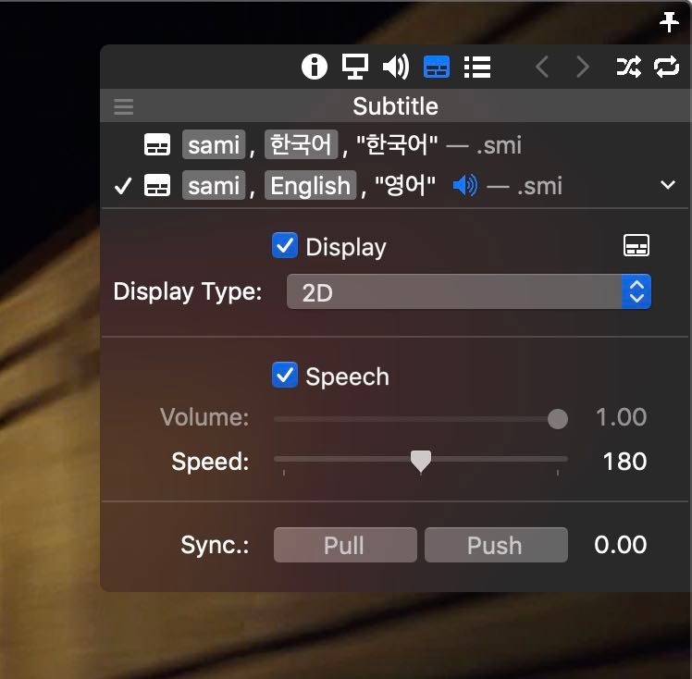692x679 pixels.
Task: Open the Display Type 2D dropdown
Action: point(469,291)
